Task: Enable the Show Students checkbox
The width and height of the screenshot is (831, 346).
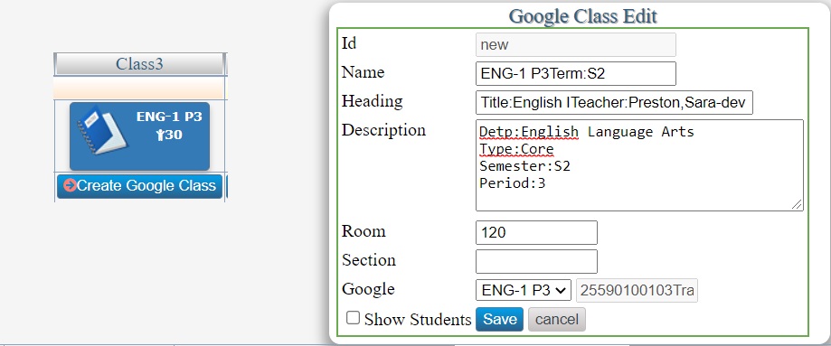Action: (x=353, y=318)
